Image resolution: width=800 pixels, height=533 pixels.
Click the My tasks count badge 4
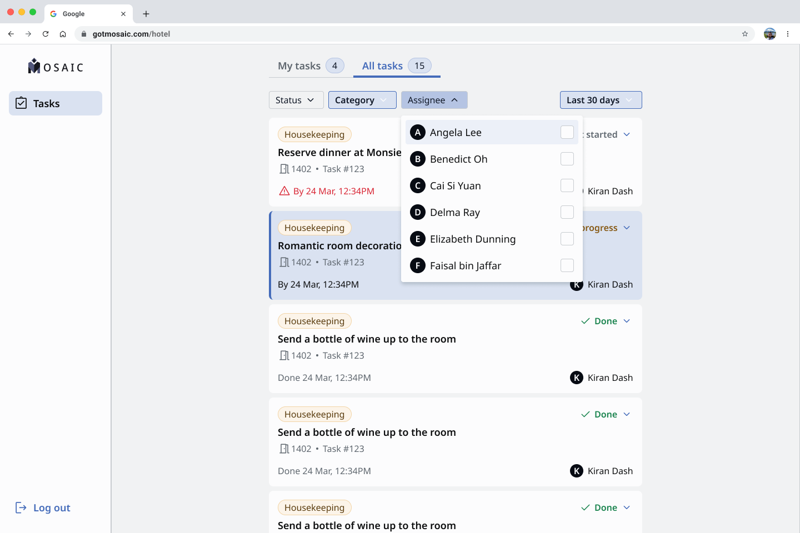tap(335, 66)
